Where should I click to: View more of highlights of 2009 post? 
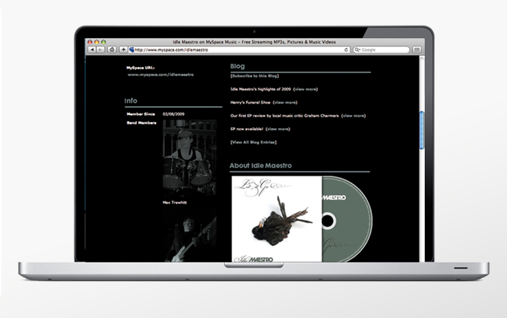306,89
